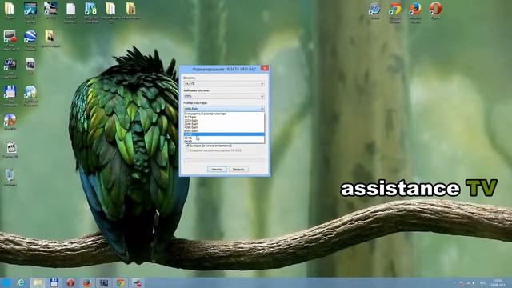Select the folder icon with a photo
512x288 pixels.
click(50, 38)
